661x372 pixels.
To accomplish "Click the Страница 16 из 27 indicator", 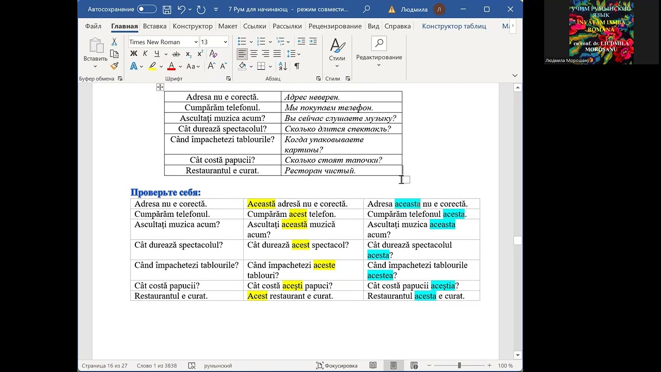I will click(104, 365).
